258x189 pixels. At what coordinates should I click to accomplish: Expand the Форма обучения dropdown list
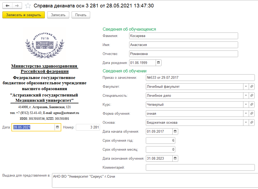click(246, 113)
